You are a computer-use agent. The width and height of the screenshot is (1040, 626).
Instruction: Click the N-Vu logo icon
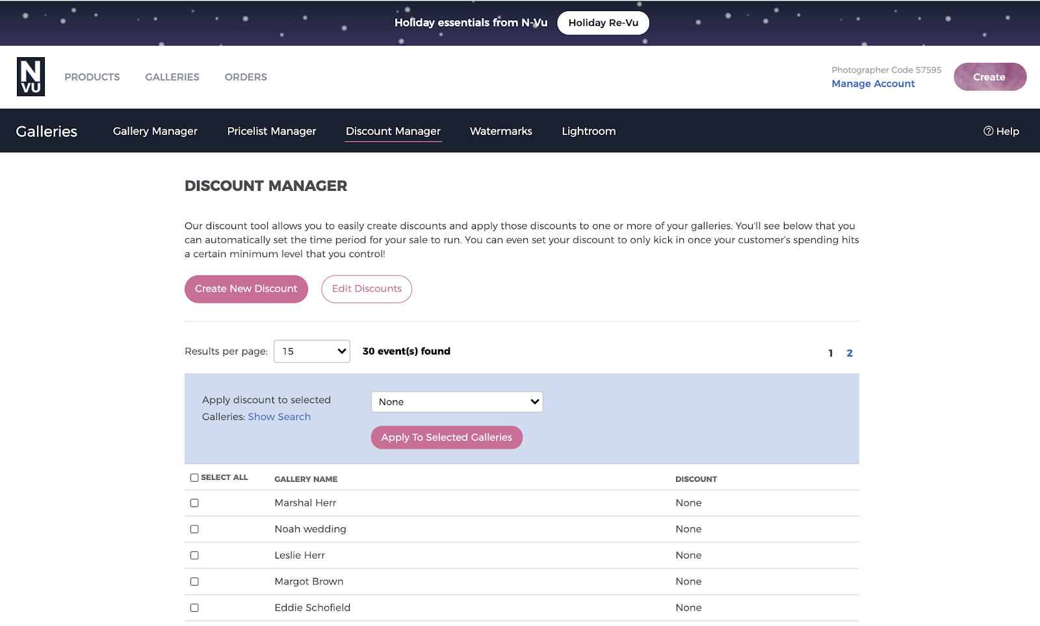tap(31, 77)
